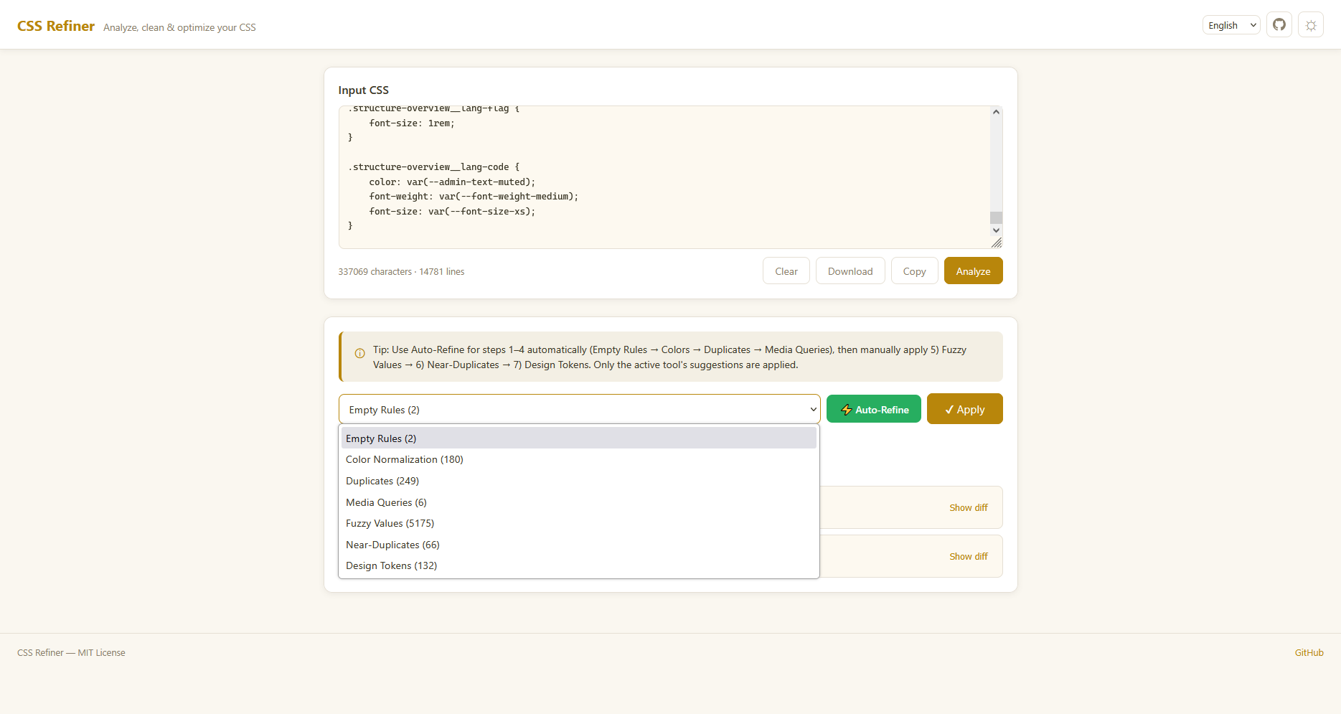Open the English language dropdown
The height and width of the screenshot is (714, 1341).
pos(1231,25)
